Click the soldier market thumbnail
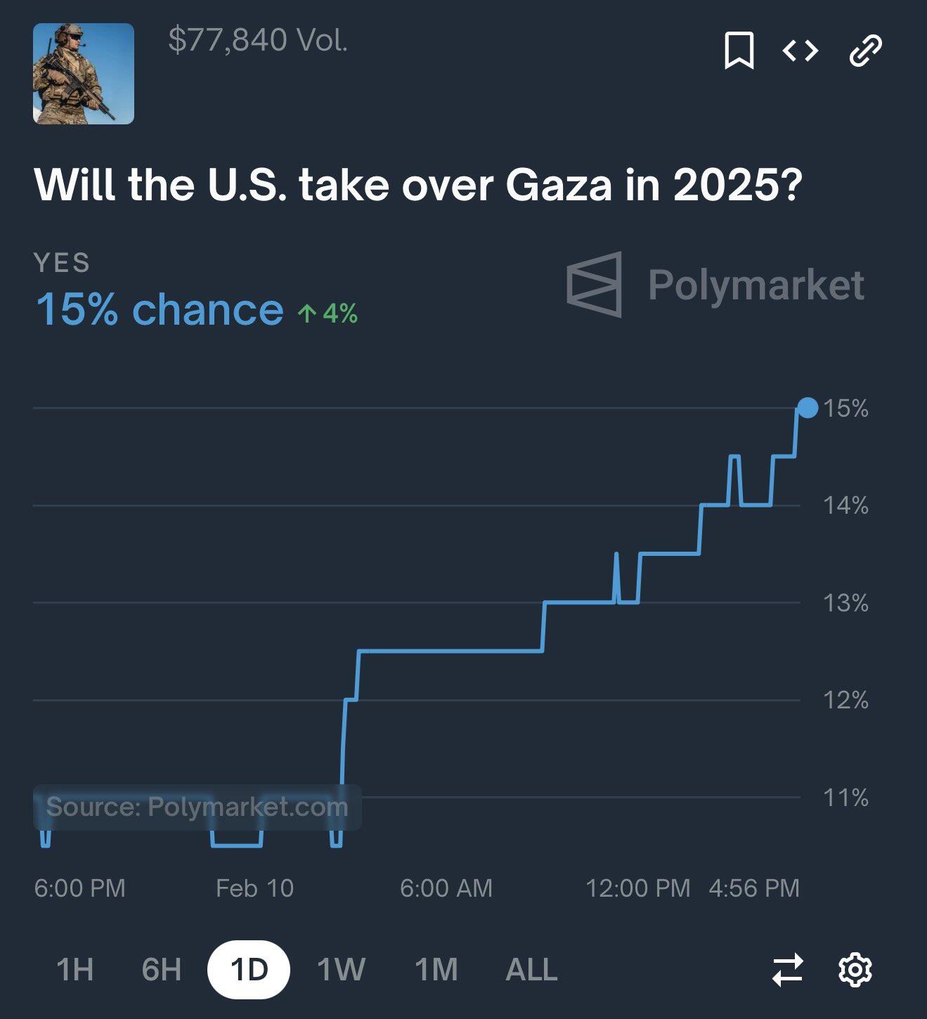Image resolution: width=927 pixels, height=1019 pixels. pyautogui.click(x=84, y=74)
